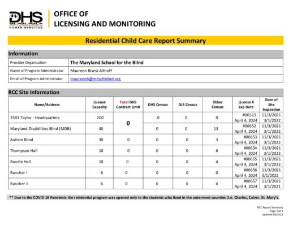The height and width of the screenshot is (226, 293).
Task: Select the 'Thompson Hall' row name
Action: pyautogui.click(x=24, y=151)
